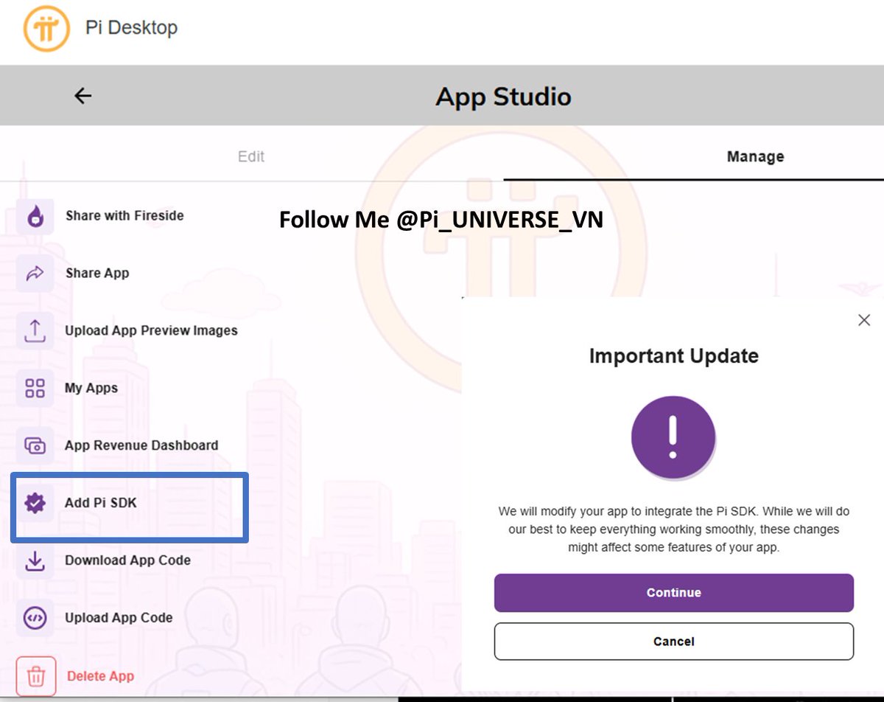This screenshot has height=702, width=884.
Task: Click the Pi Desktop logo icon
Action: point(46,27)
